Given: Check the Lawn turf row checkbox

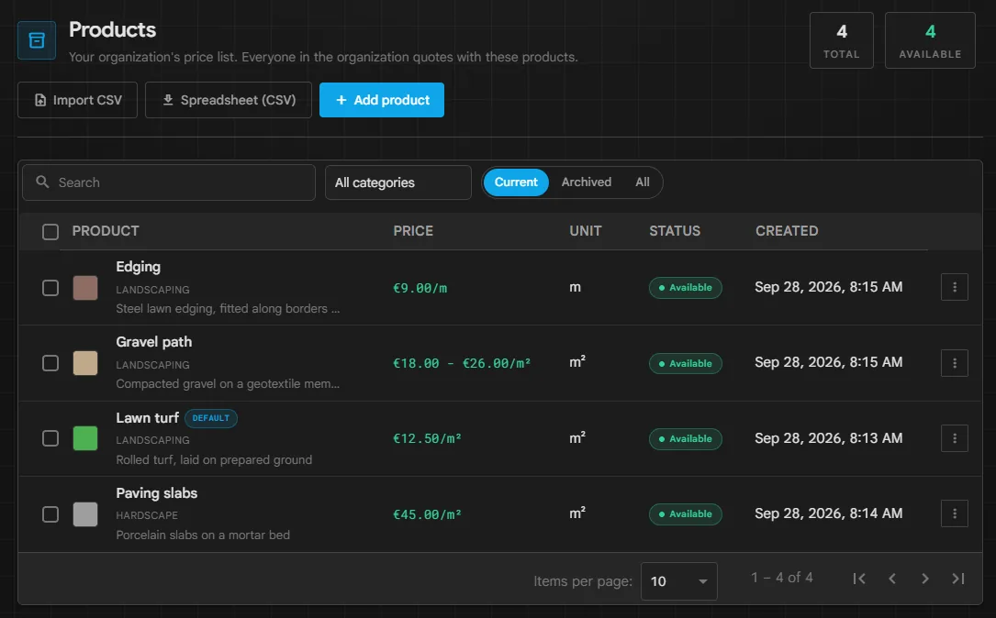Looking at the screenshot, I should pyautogui.click(x=50, y=438).
